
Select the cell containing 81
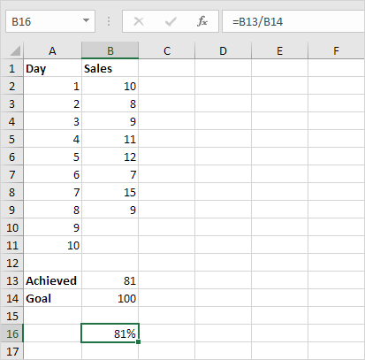110,280
